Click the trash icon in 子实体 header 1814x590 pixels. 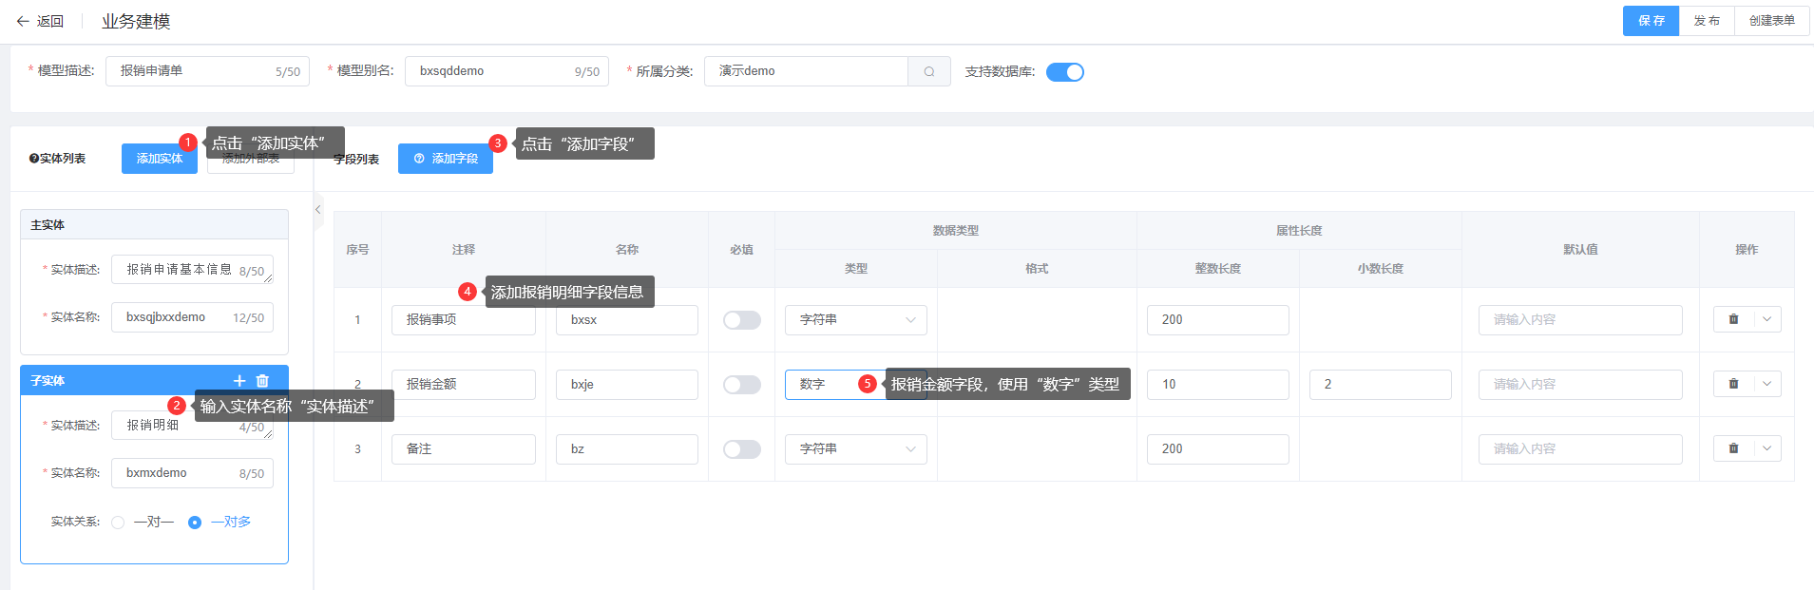[x=263, y=381]
